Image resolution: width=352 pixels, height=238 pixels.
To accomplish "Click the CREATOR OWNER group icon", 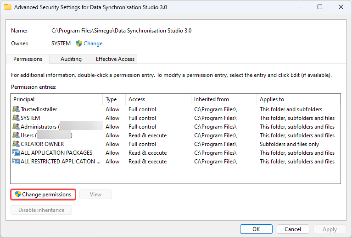I will [x=16, y=144].
